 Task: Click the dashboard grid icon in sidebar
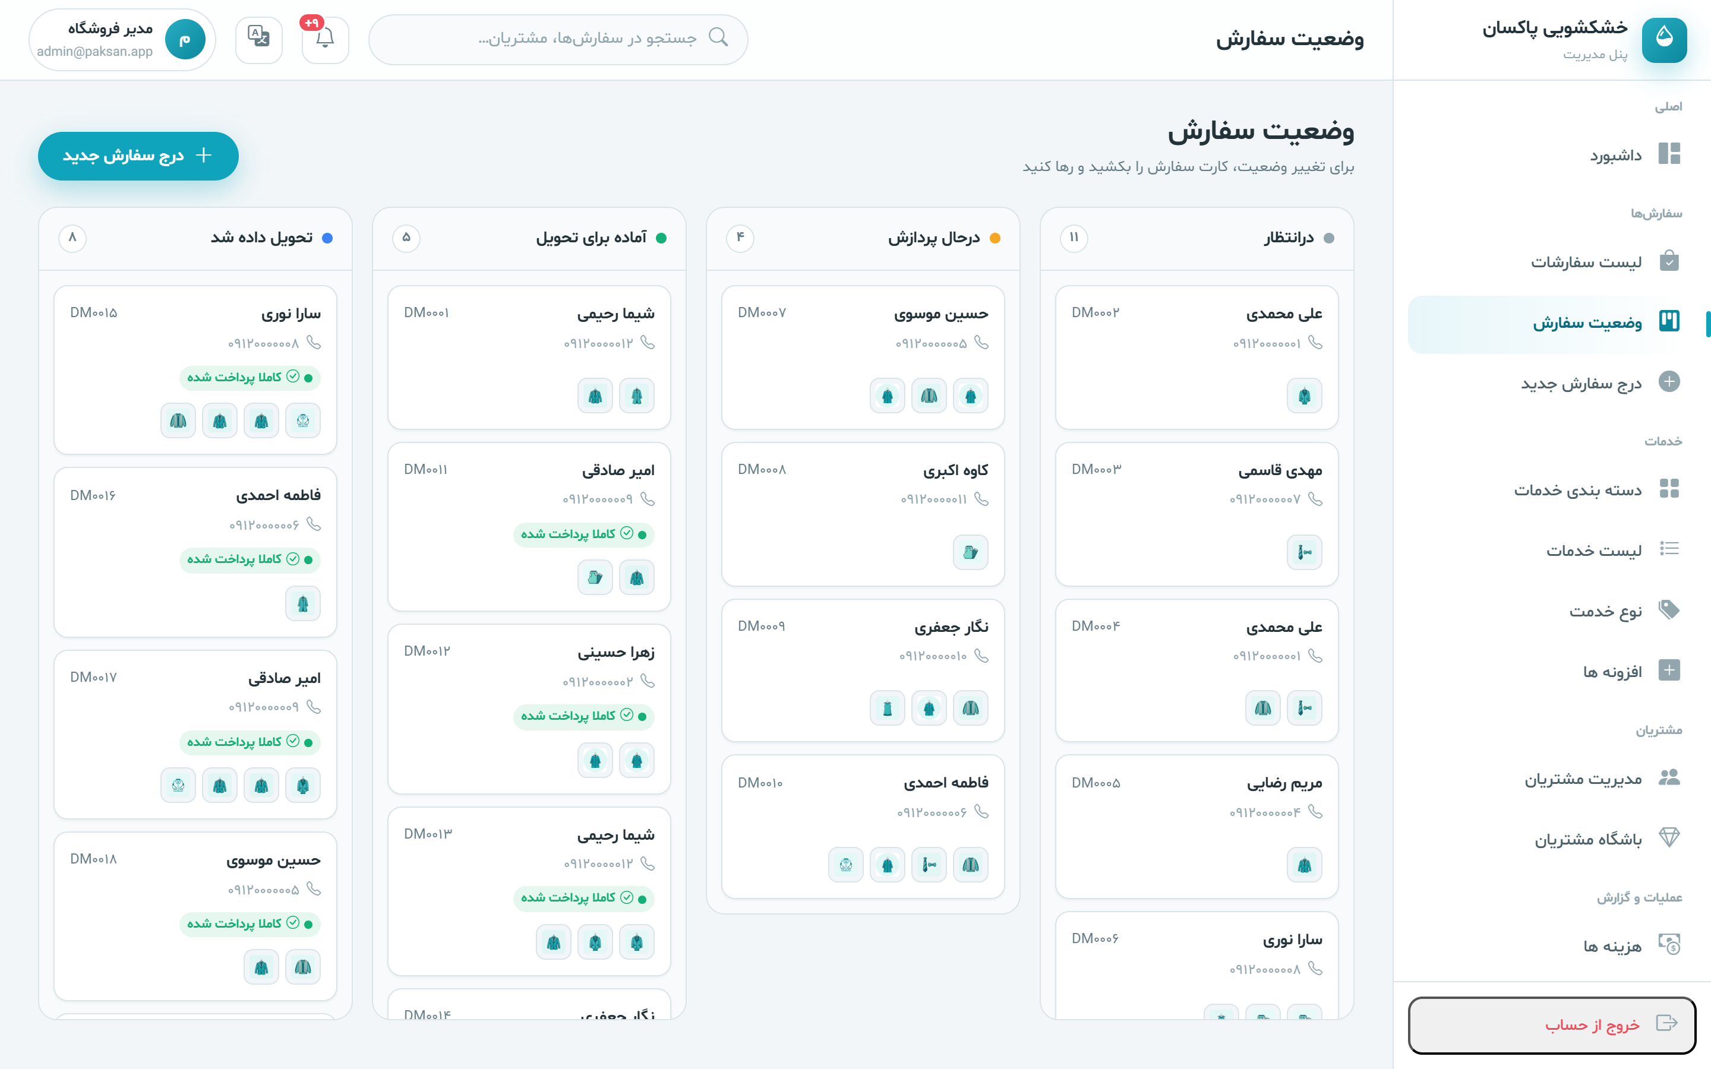coord(1669,153)
